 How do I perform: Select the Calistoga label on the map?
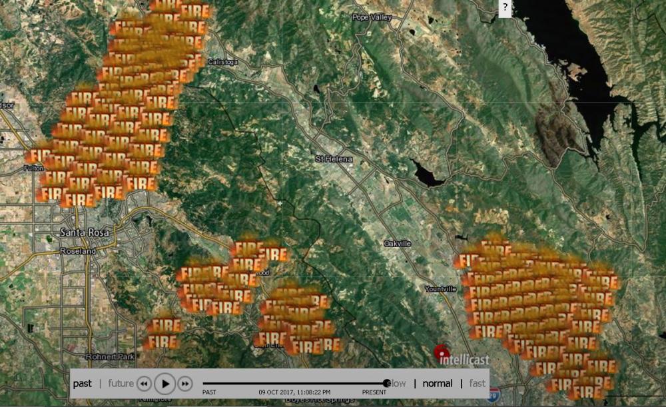click(x=222, y=61)
